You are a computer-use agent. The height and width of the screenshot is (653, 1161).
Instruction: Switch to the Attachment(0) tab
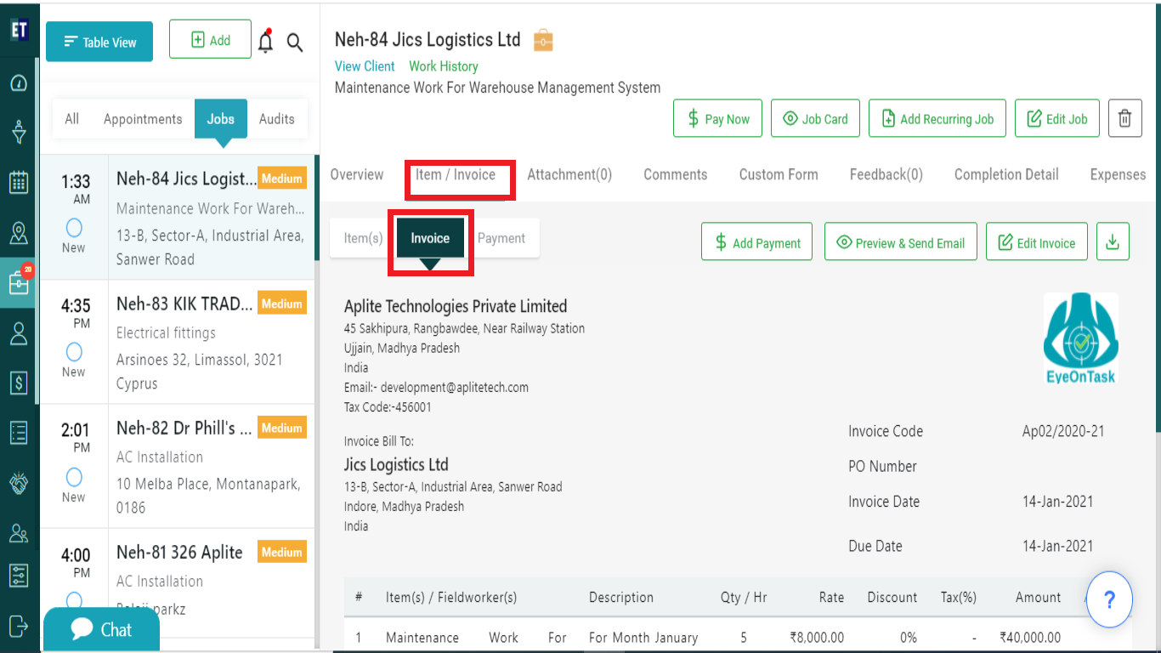[569, 174]
